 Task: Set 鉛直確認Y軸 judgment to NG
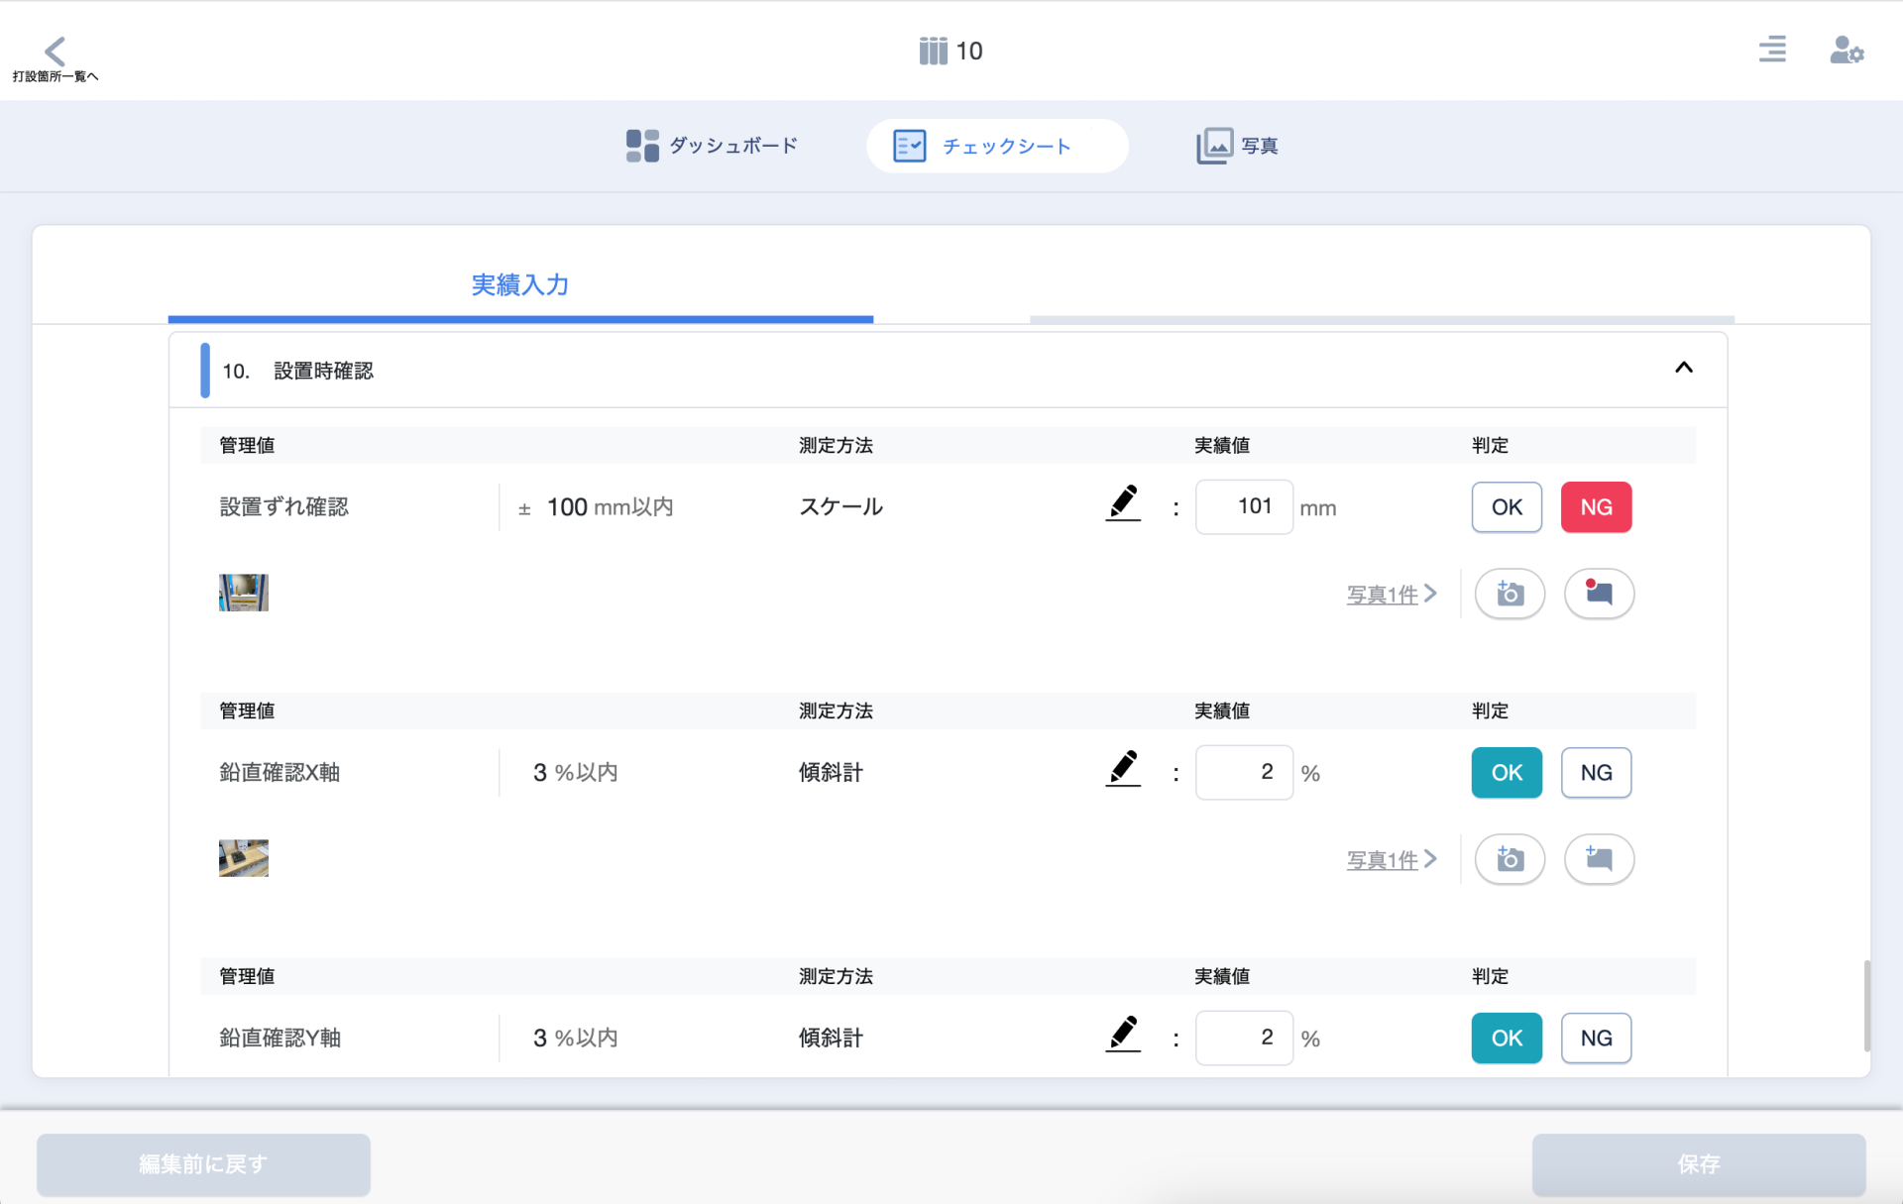1595,1039
